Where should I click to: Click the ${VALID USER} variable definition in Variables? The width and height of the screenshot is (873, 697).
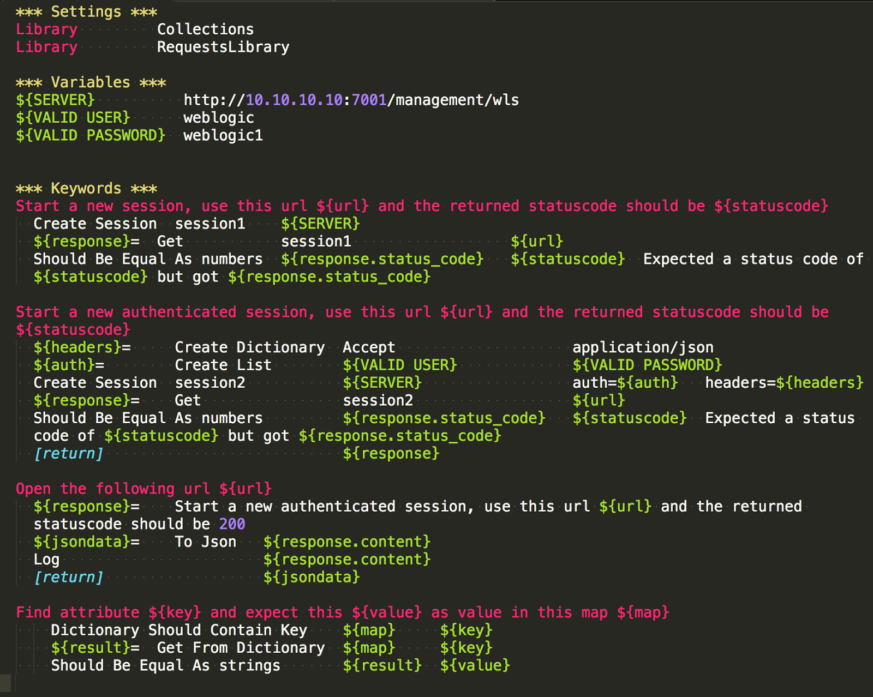point(73,118)
